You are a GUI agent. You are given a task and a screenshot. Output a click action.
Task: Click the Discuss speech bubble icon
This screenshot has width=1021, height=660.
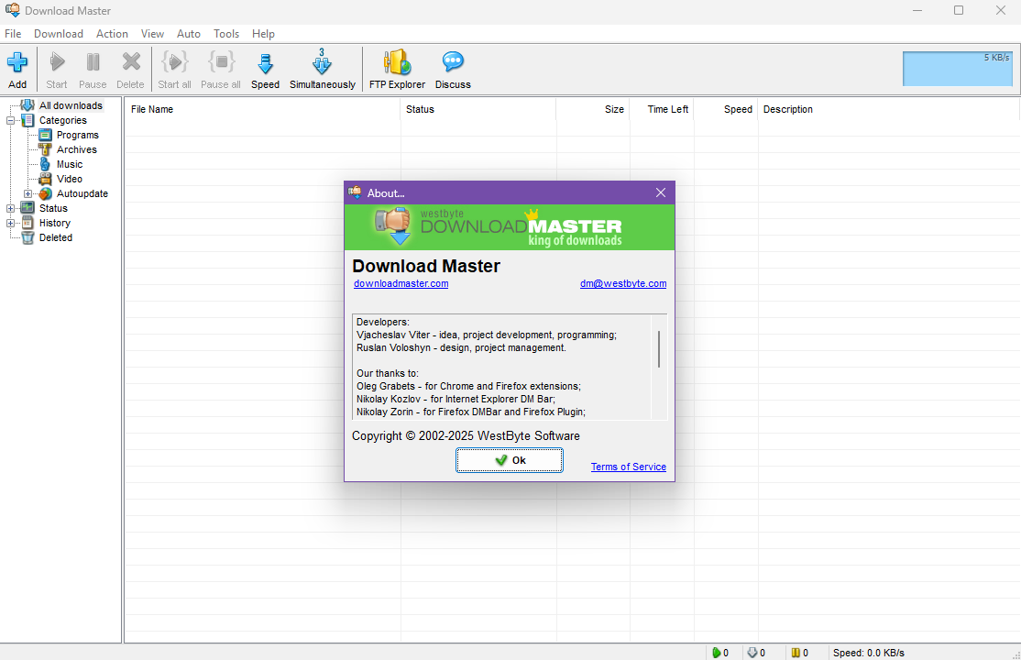(453, 63)
